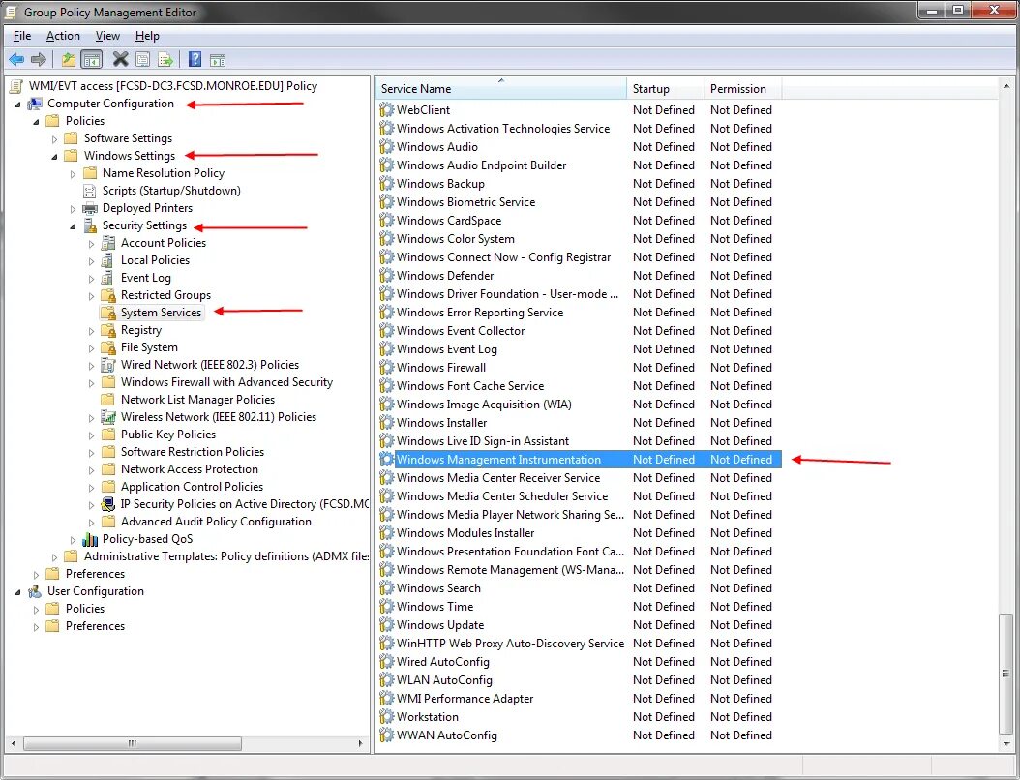Click the Back arrow toolbar icon
The width and height of the screenshot is (1020, 780).
16,60
